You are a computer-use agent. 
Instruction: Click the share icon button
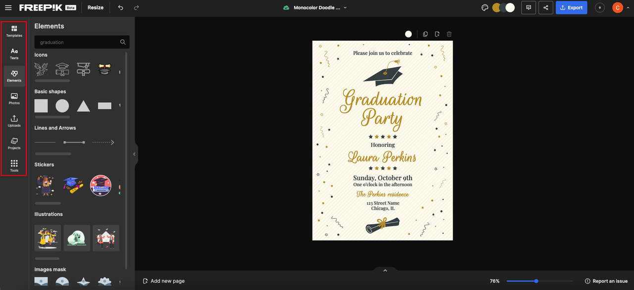[x=546, y=7]
